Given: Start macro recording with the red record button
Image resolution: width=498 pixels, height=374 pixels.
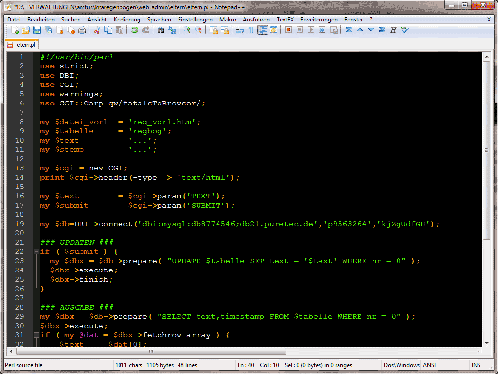Looking at the screenshot, I should click(x=289, y=30).
